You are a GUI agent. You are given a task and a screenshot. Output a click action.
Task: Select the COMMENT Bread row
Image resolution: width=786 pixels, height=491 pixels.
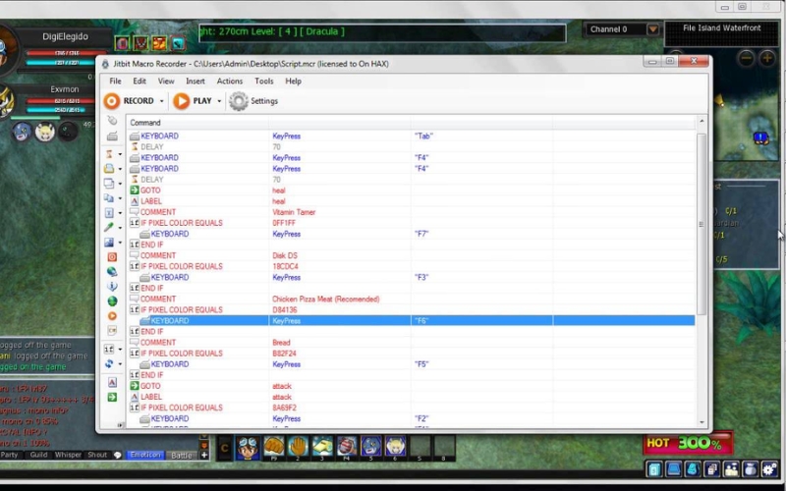[x=411, y=343]
